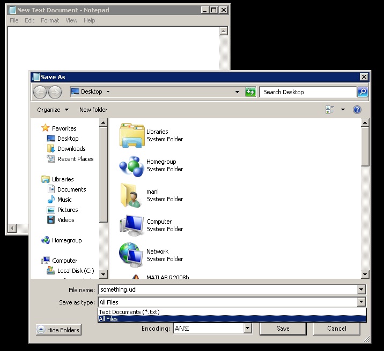
Task: Choose All Files from the type list
Action: click(x=232, y=319)
